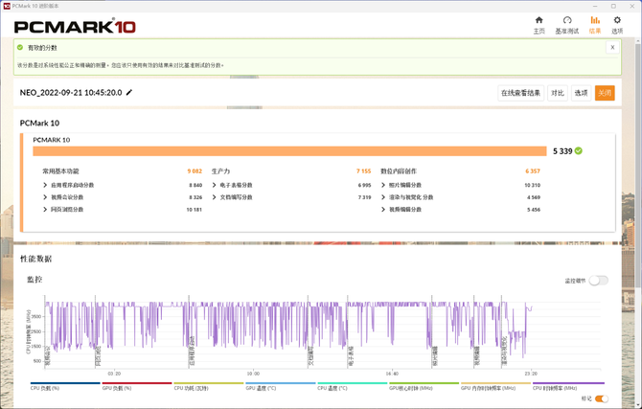Click the pencil icon to rename result
642x409 pixels.
(129, 93)
